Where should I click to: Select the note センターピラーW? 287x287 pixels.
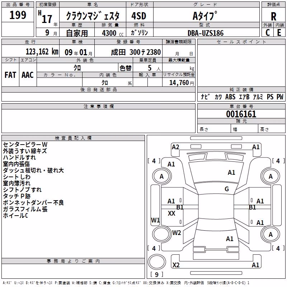(25, 145)
